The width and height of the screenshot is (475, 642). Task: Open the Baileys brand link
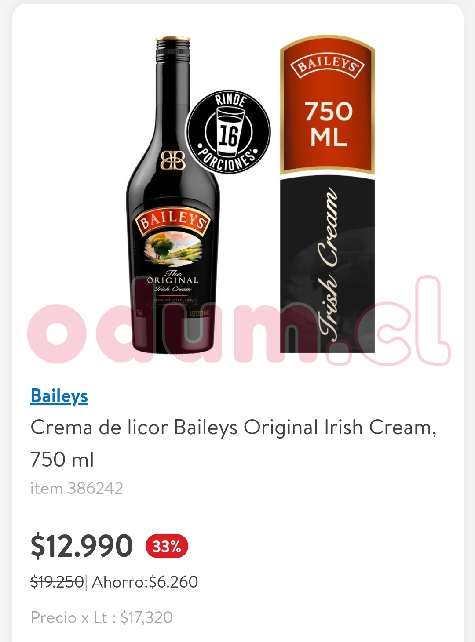pos(59,396)
